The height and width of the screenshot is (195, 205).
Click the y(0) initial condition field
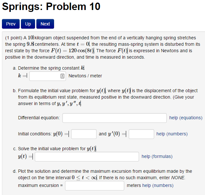coord(84,134)
